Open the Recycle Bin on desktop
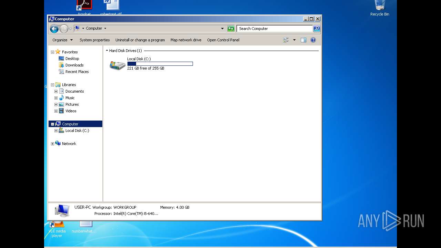 (x=380, y=8)
